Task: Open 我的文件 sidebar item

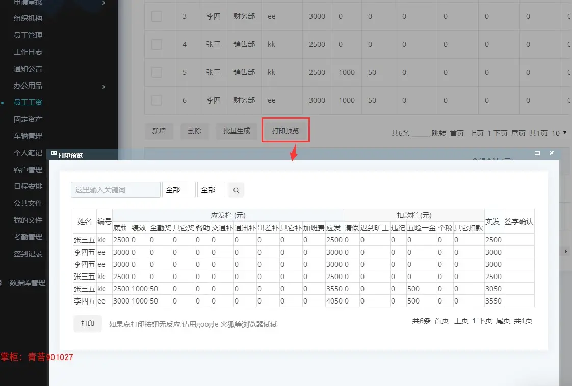Action: pyautogui.click(x=28, y=220)
